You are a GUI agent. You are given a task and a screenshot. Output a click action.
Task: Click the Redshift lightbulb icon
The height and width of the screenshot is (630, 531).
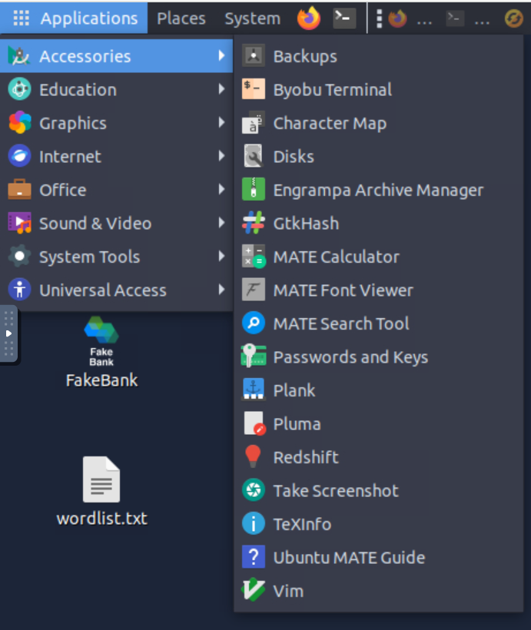254,457
